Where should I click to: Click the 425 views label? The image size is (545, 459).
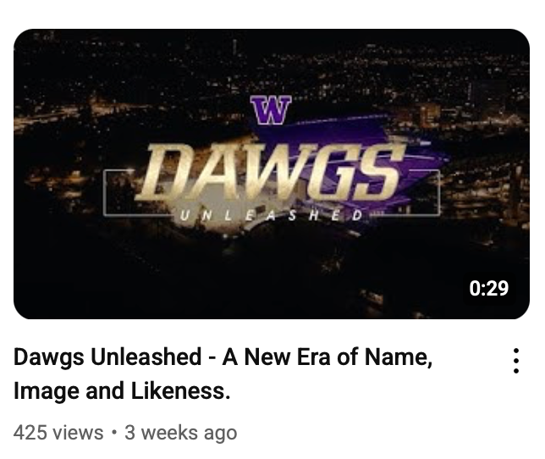(x=58, y=433)
